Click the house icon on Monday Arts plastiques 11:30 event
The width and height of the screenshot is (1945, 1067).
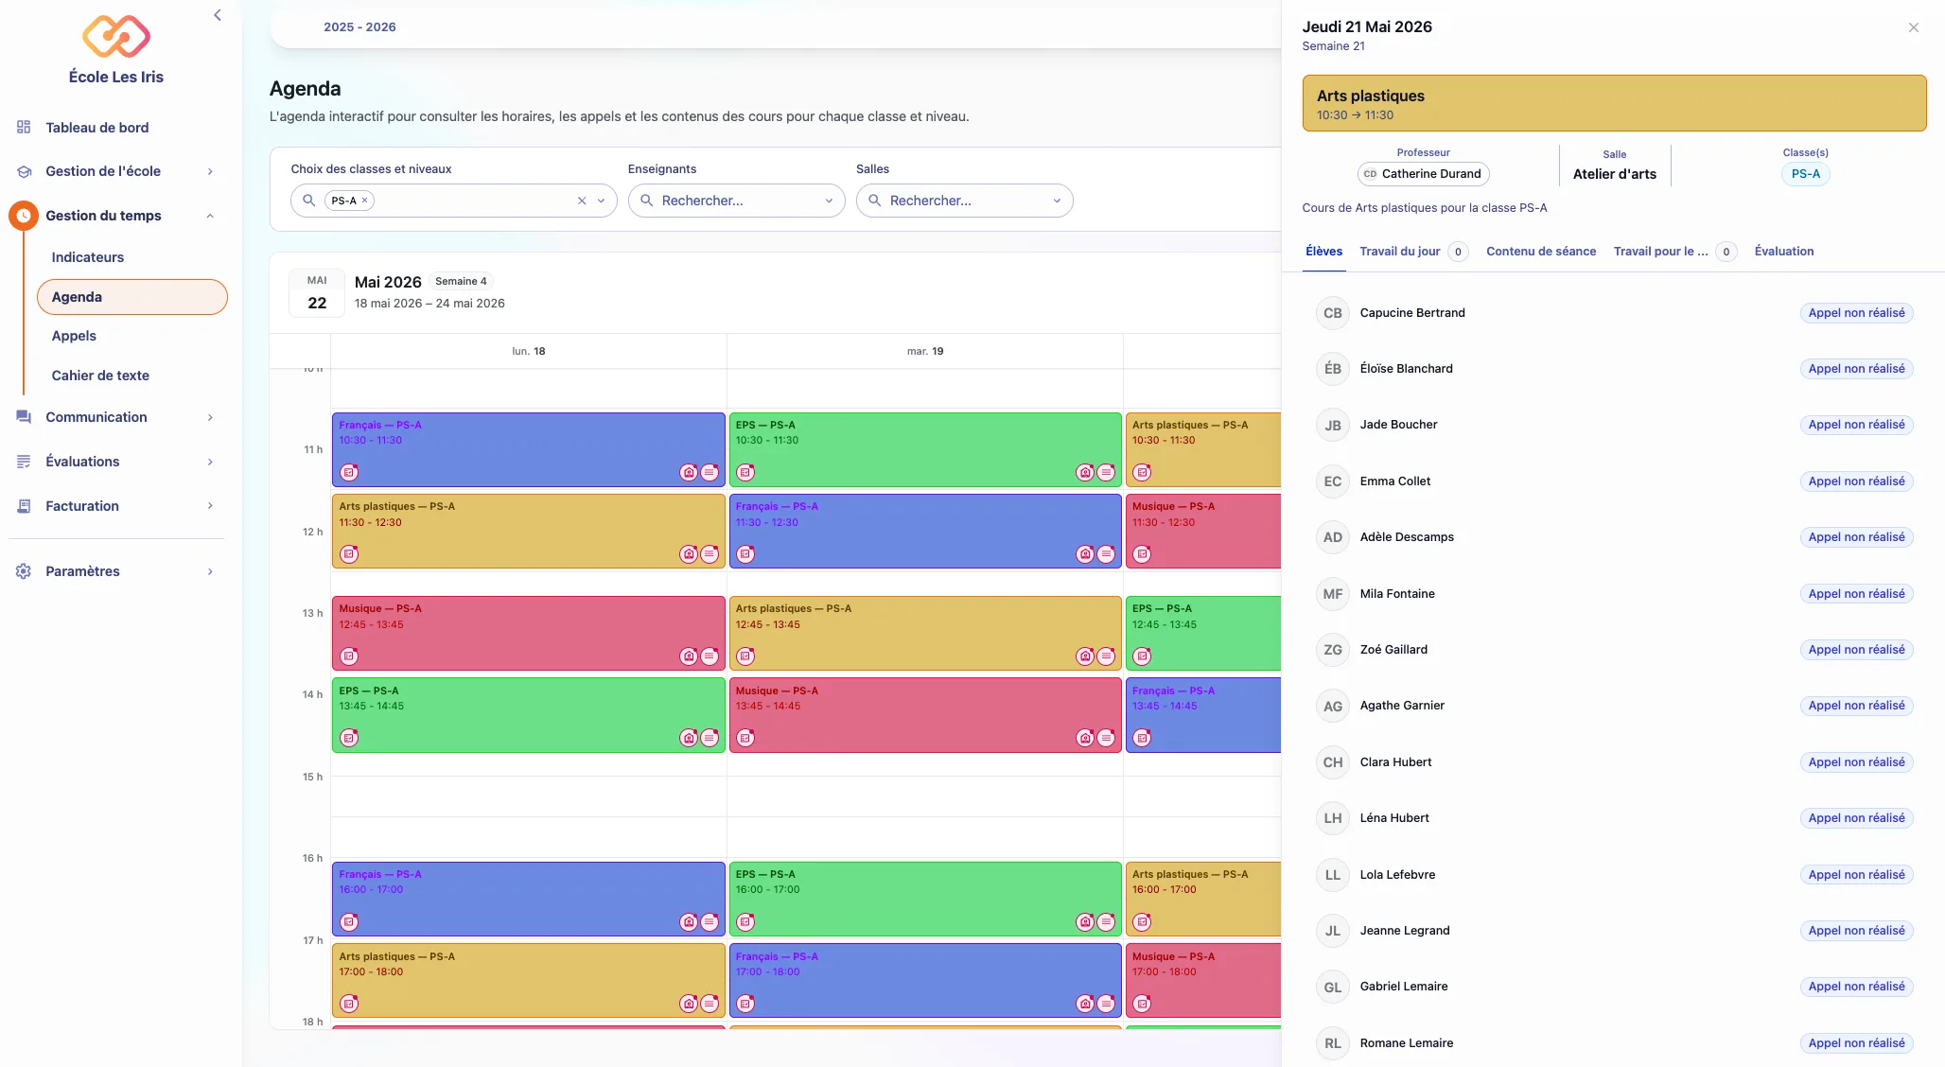pyautogui.click(x=689, y=554)
